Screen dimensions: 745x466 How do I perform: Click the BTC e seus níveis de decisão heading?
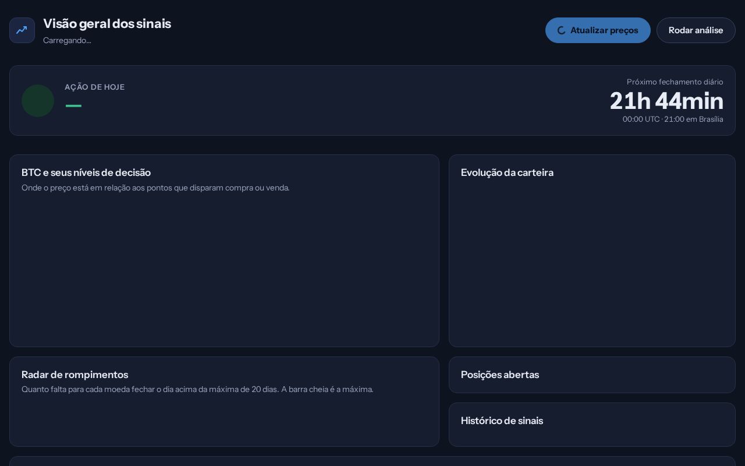[86, 172]
